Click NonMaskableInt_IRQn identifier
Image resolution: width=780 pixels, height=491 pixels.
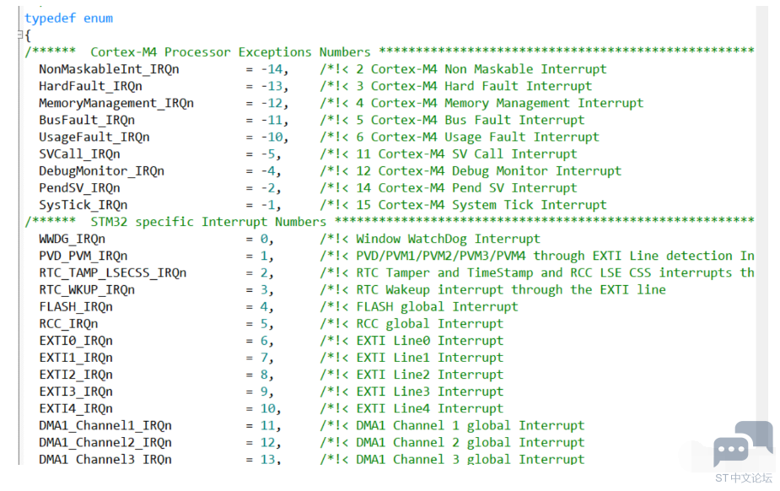click(109, 69)
